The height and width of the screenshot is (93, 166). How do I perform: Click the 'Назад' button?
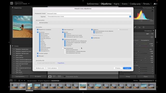128,76
